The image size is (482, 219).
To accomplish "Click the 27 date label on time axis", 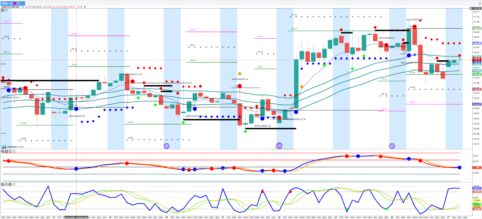I will (x=448, y=217).
